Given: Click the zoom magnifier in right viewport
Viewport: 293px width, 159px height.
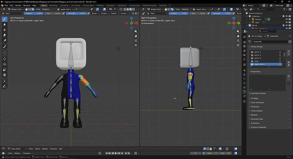Looking at the screenshot, I should coord(238,31).
